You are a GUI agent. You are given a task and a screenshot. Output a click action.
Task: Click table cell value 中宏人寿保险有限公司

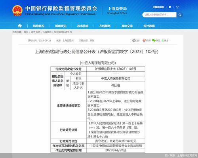pyautogui.click(x=116, y=79)
